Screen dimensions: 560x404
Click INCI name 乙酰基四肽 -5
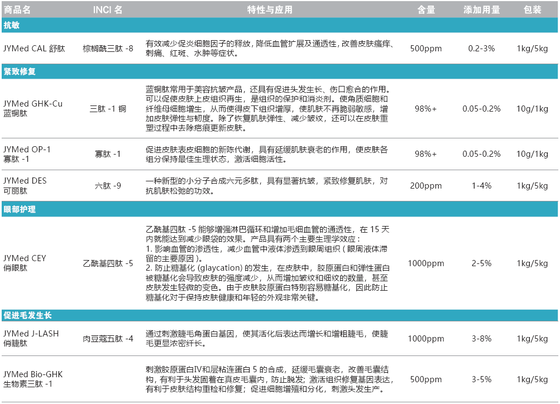pyautogui.click(x=108, y=263)
